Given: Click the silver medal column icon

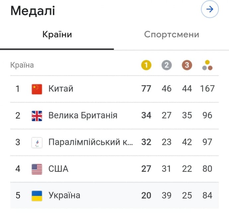Looking at the screenshot, I should [x=166, y=65].
